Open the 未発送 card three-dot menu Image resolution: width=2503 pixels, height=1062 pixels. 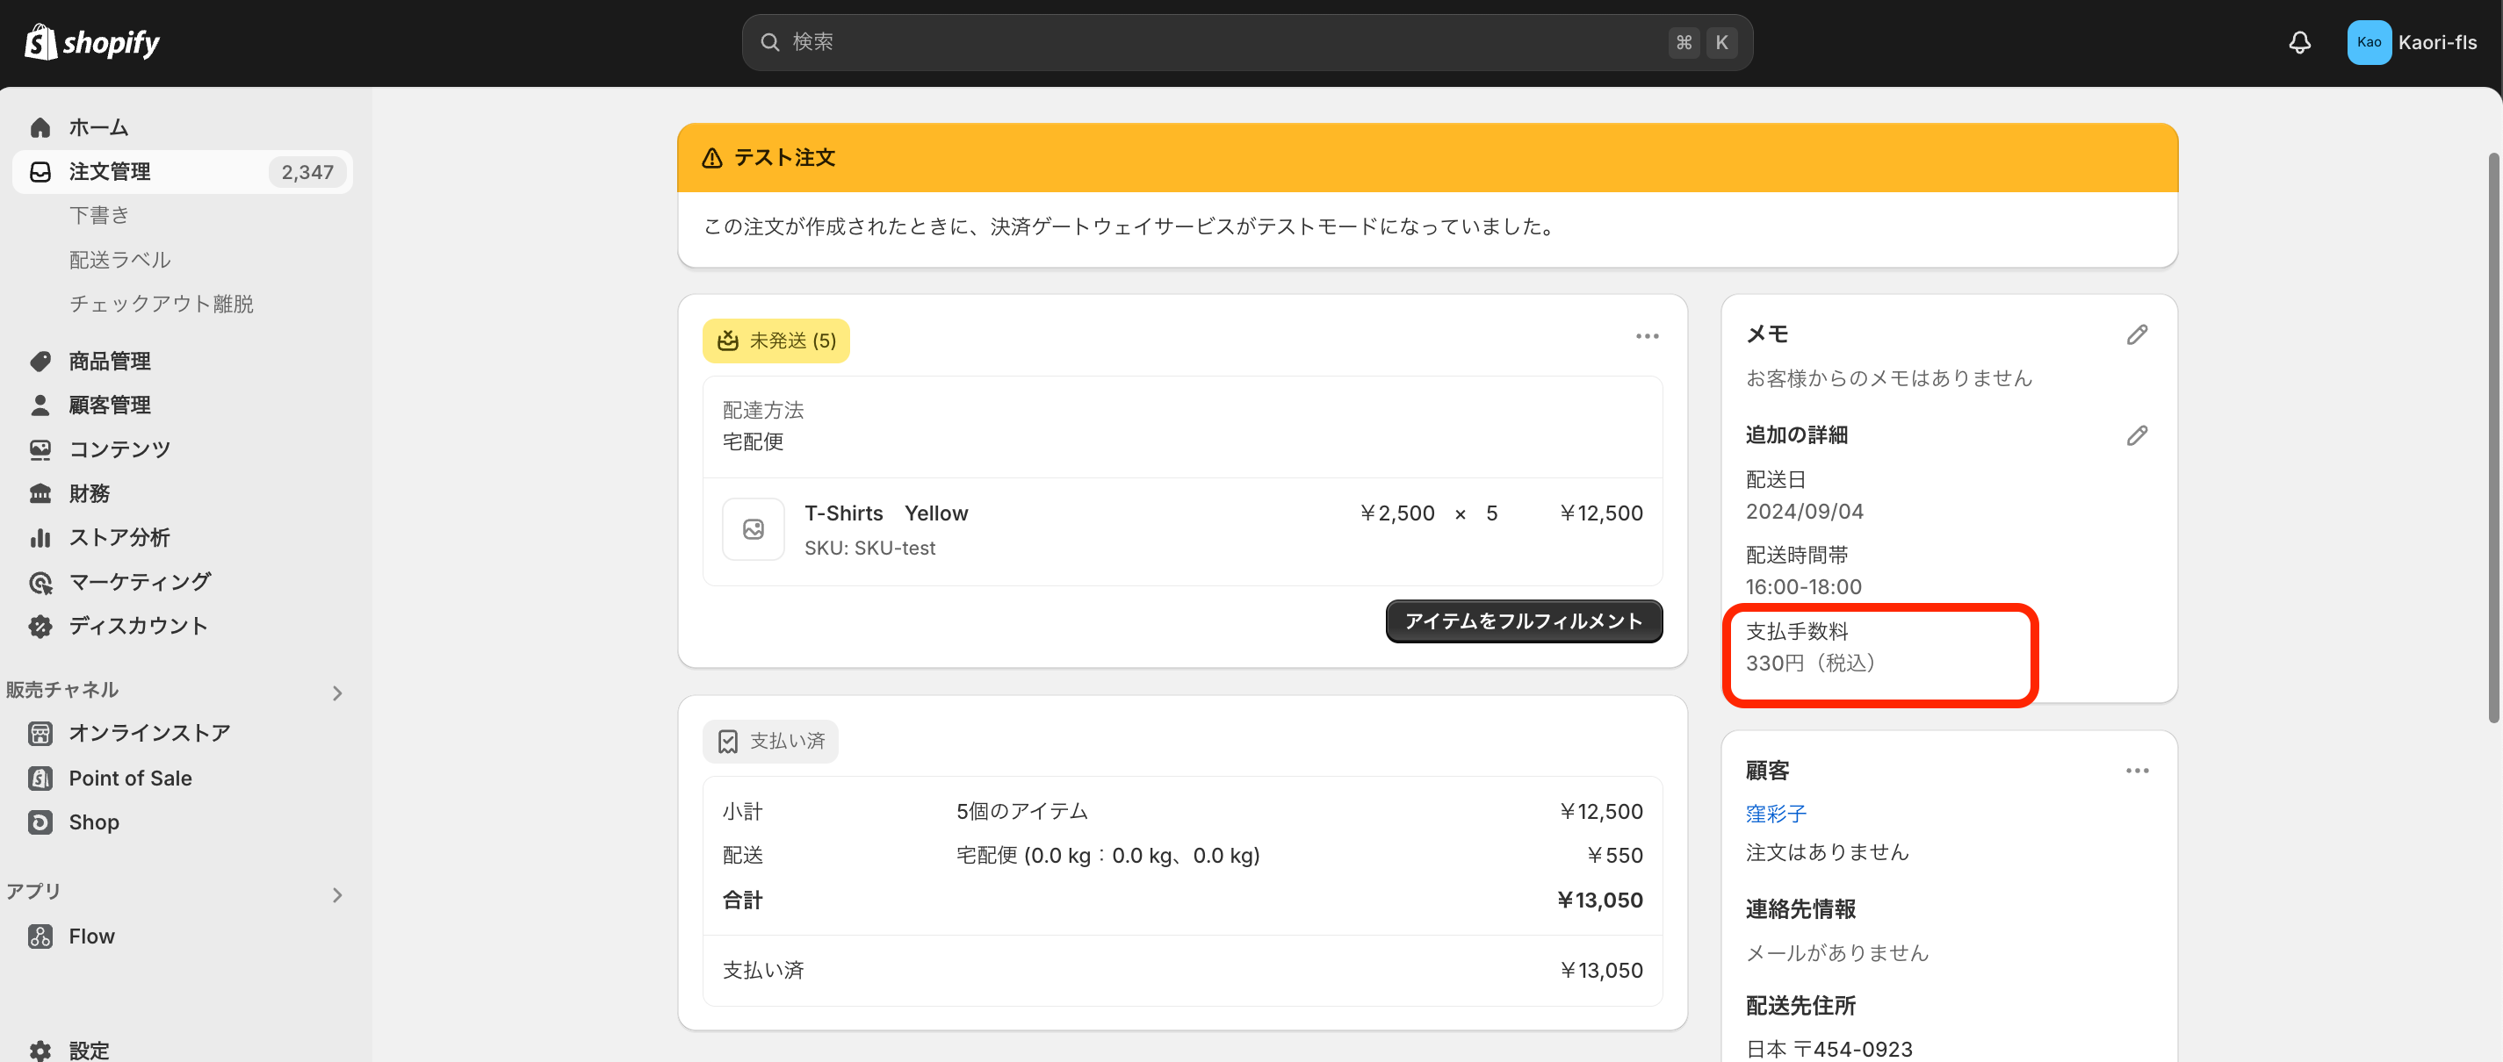click(x=1647, y=337)
